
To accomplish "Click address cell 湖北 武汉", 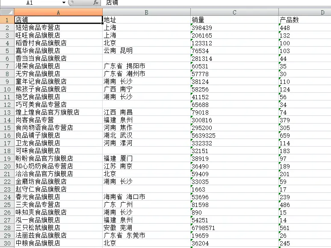I will pos(147,135).
